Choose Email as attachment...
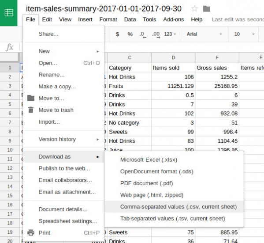264x243 pixels. pyautogui.click(x=63, y=192)
